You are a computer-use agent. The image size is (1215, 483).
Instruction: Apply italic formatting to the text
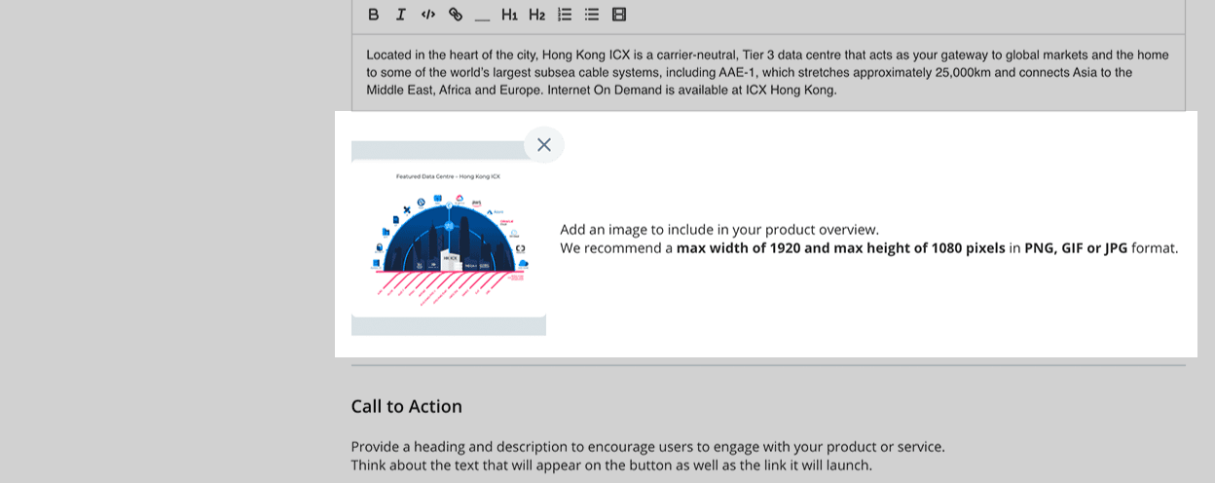400,15
